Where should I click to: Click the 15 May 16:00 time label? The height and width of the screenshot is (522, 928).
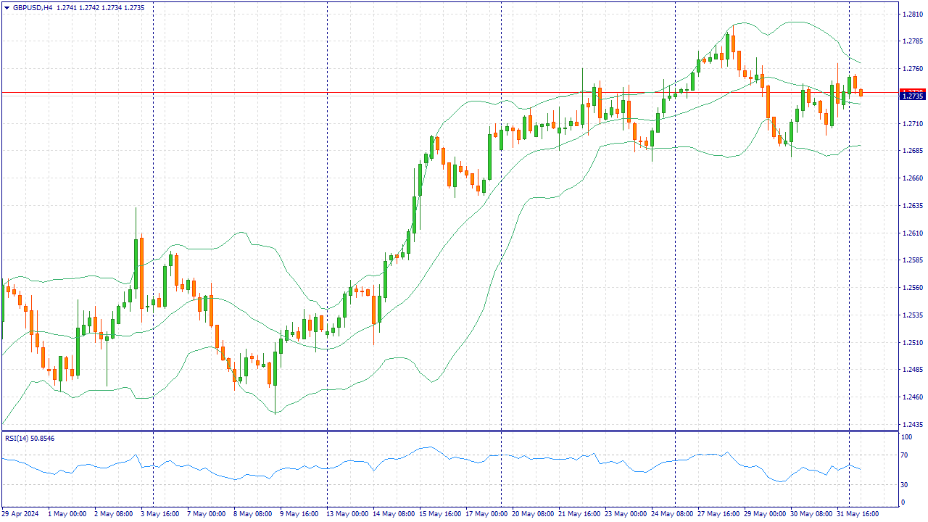440,514
